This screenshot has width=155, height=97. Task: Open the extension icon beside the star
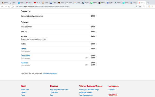(x=144, y=6)
